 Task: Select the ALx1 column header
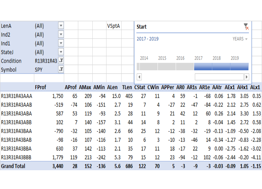255,87
